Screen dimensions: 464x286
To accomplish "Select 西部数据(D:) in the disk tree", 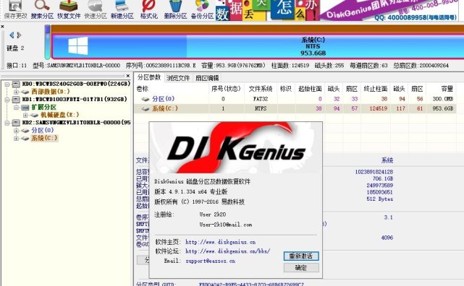I will pyautogui.click(x=51, y=92).
